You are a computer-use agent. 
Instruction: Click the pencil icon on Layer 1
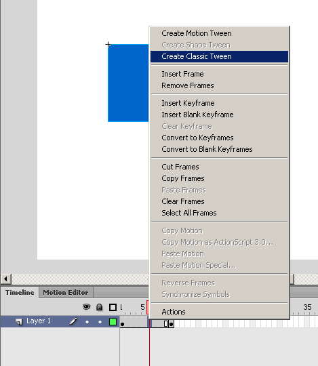[x=73, y=321]
